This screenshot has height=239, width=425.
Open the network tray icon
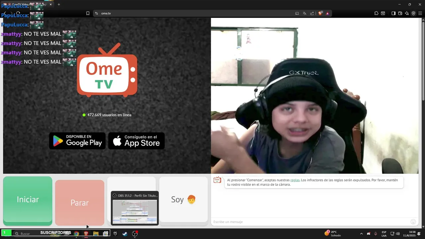(392, 234)
